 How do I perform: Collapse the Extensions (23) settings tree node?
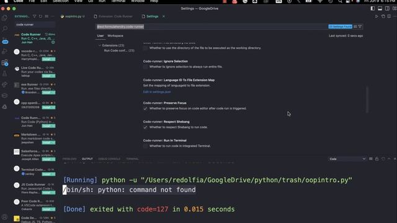[99, 45]
